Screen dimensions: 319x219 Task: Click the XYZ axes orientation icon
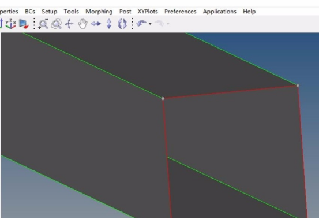(x=10, y=24)
